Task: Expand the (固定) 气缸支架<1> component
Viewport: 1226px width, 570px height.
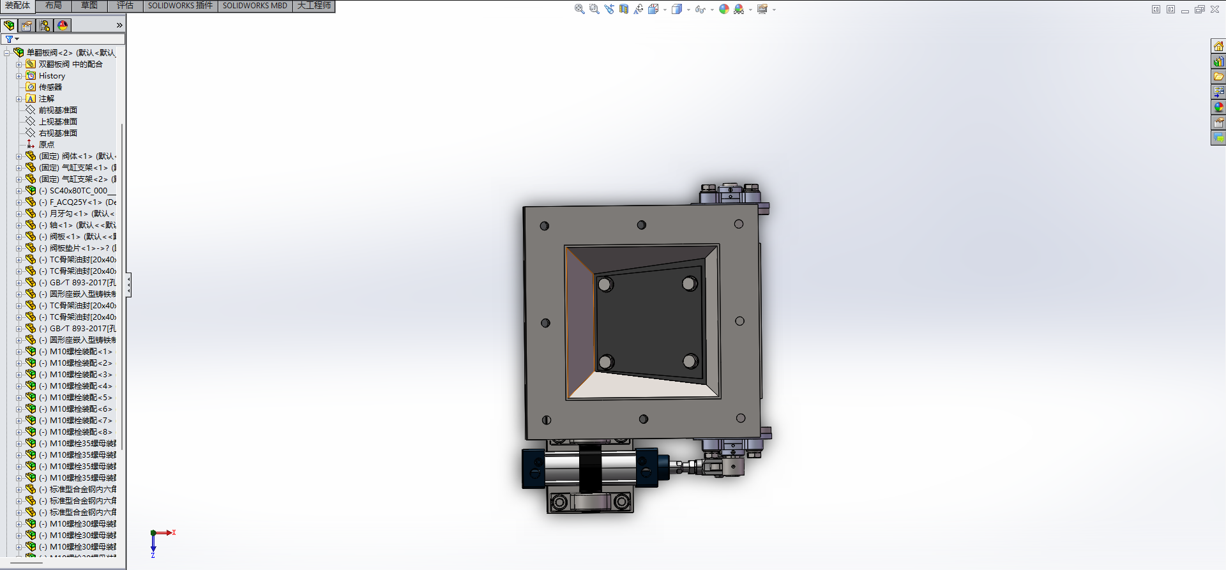Action: coord(19,168)
